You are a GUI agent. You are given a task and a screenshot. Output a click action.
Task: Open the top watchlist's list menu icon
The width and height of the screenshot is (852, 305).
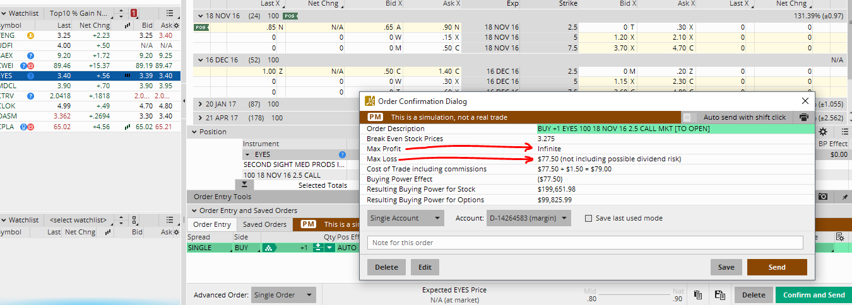pos(169,13)
